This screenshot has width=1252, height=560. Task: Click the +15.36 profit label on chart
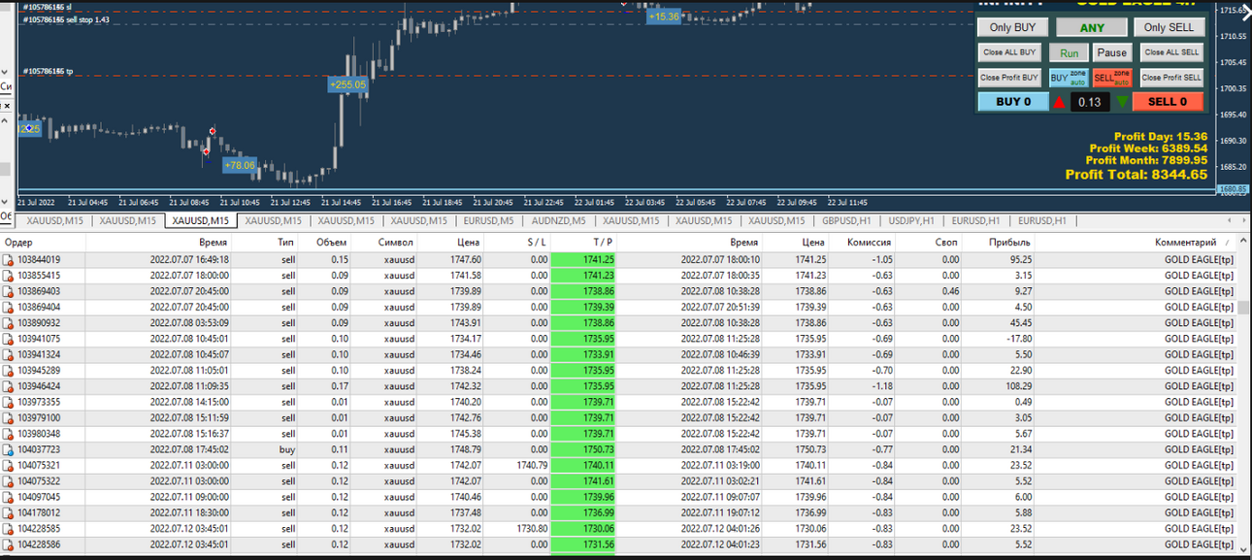pos(664,16)
